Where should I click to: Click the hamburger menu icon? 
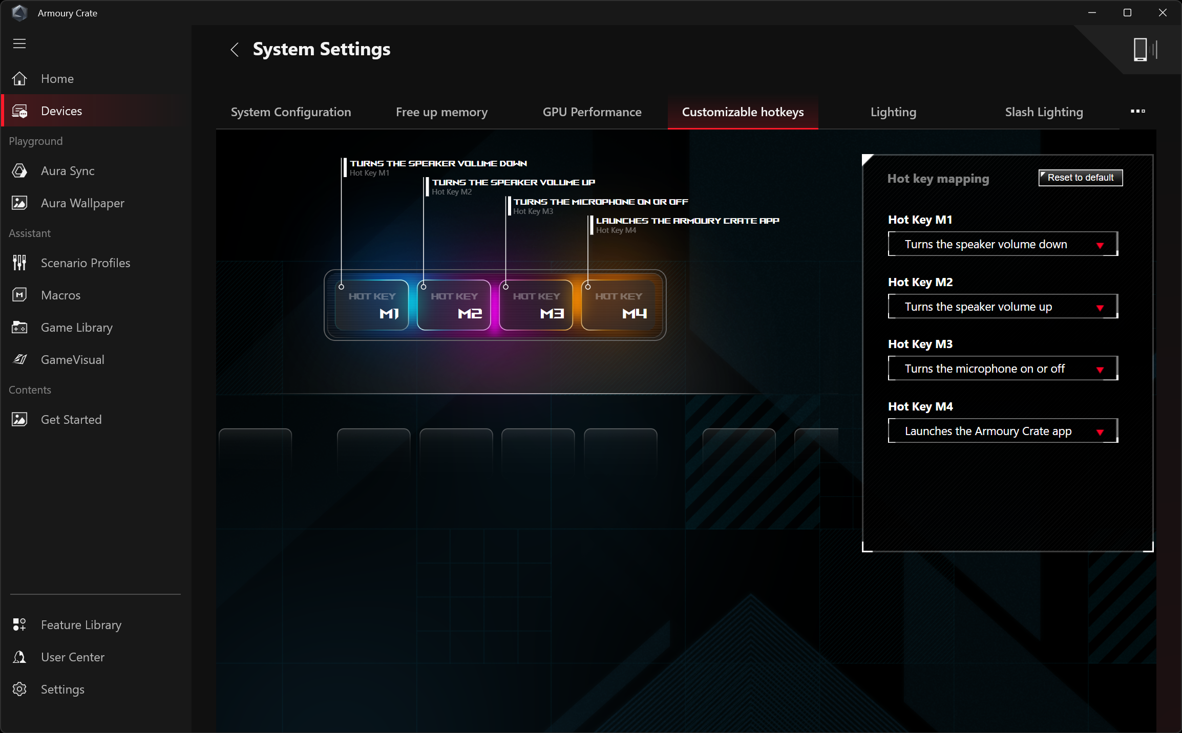point(19,44)
